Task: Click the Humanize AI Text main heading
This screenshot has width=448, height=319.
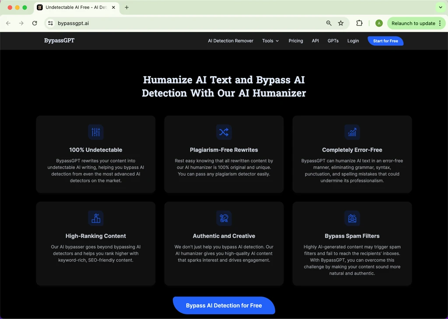Action: click(224, 86)
